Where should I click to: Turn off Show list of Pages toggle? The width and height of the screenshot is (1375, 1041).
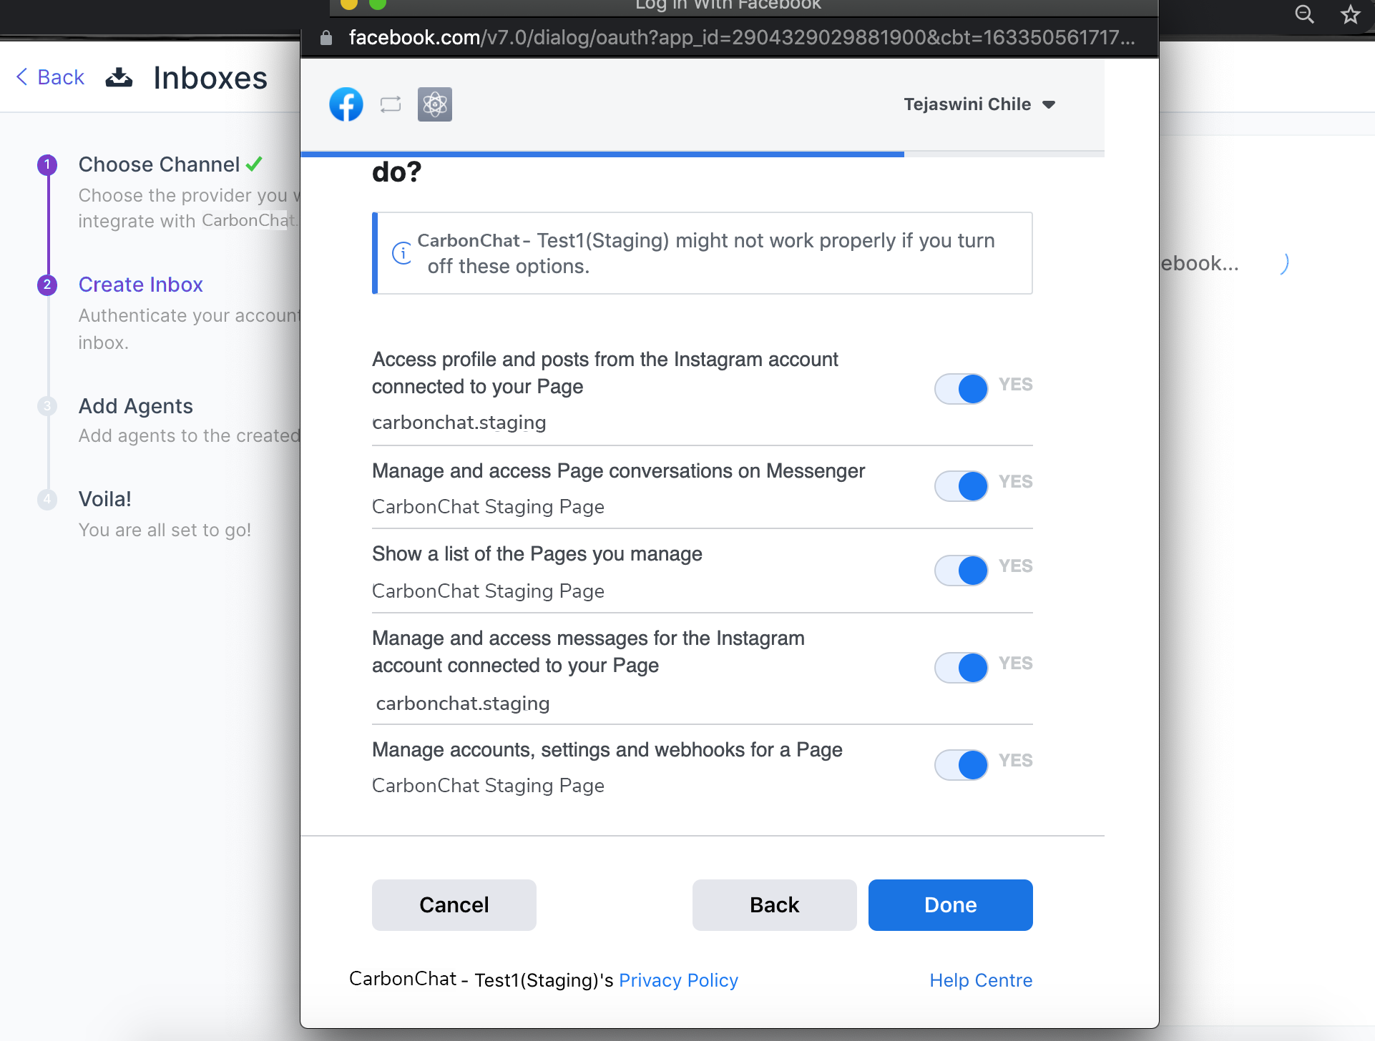click(x=961, y=571)
